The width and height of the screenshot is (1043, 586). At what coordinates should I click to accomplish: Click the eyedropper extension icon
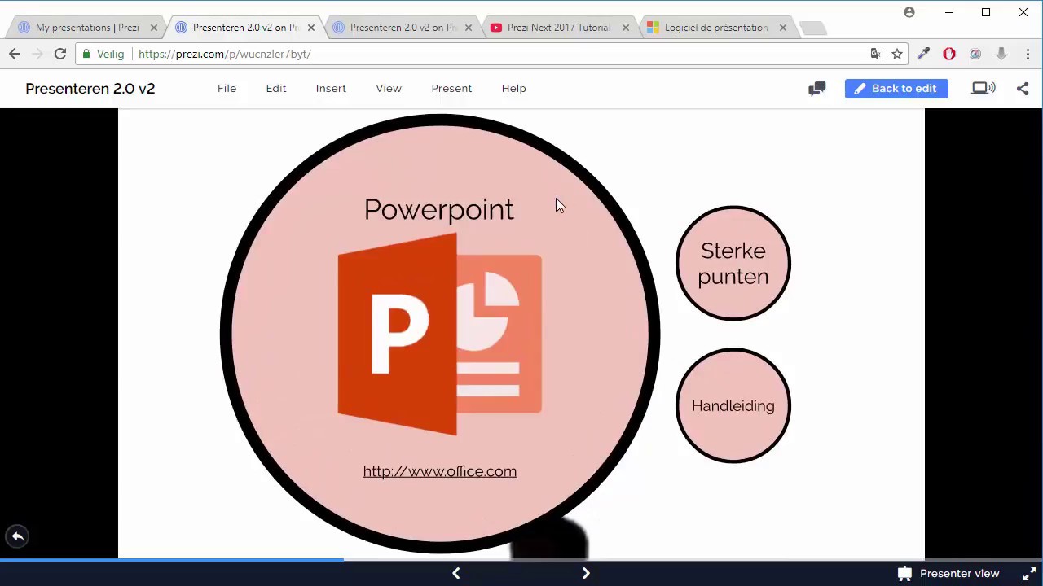coord(923,54)
